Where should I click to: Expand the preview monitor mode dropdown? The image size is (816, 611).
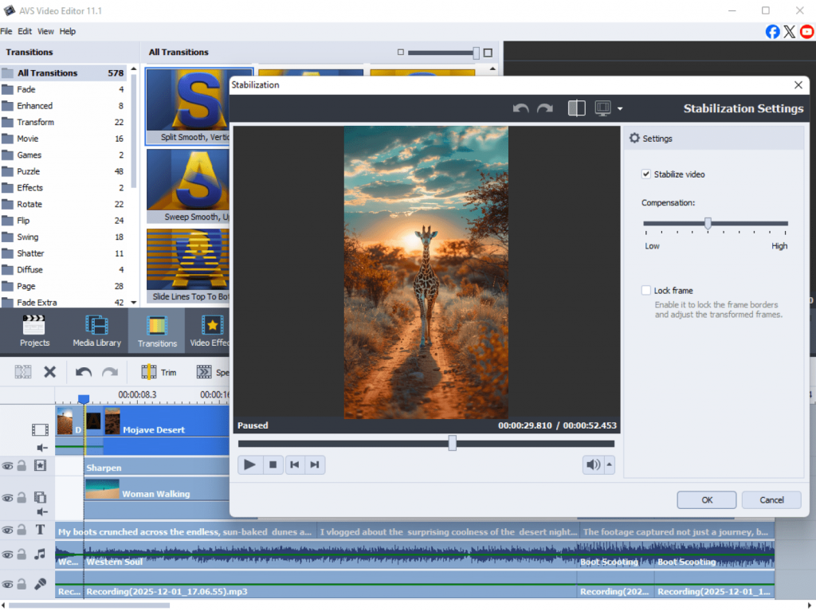pyautogui.click(x=620, y=109)
